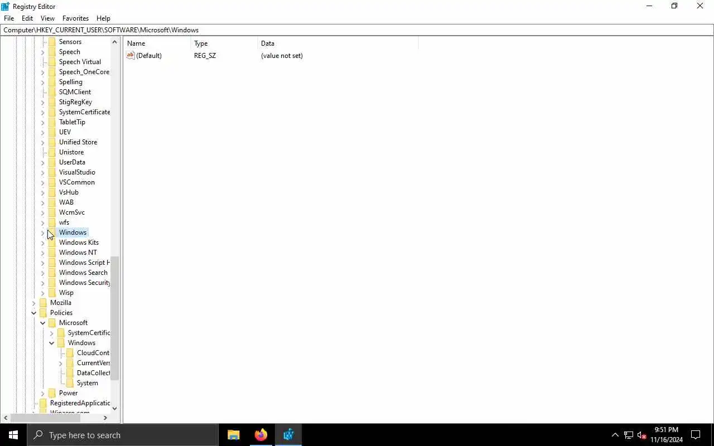Open the View menu
The height and width of the screenshot is (446, 714).
point(47,18)
